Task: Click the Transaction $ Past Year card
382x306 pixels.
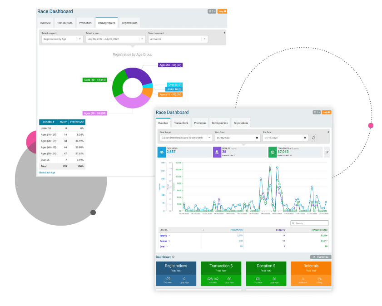Action: click(221, 274)
